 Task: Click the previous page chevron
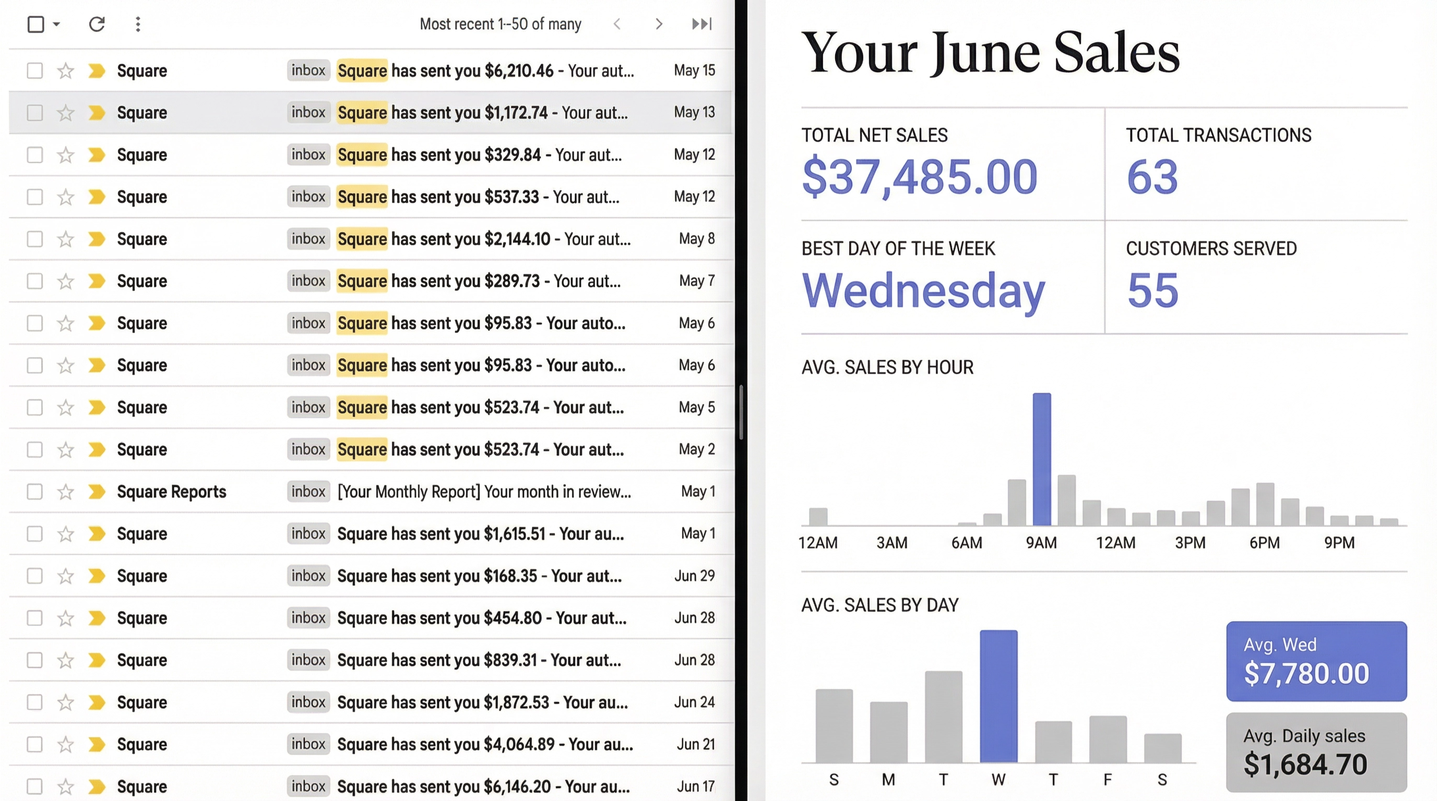[x=617, y=24]
